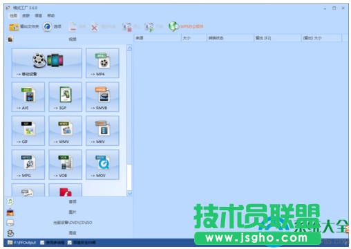
Task: Choose the -> WMV conversion tile
Action: (x=66, y=131)
